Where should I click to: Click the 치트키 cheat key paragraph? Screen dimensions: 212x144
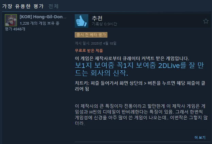[x=140, y=86]
